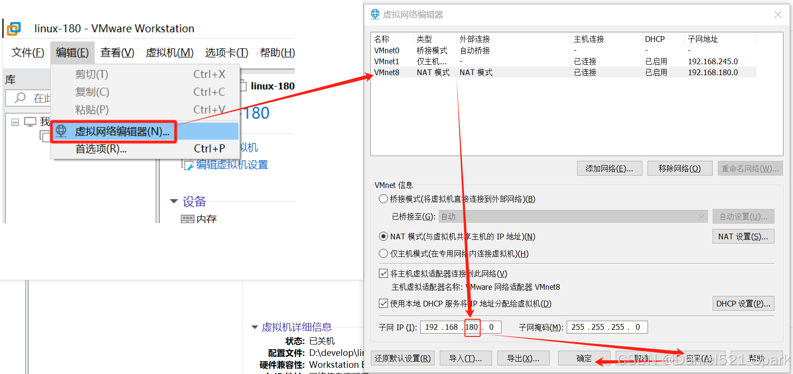Select the VMnet0 network row
Screen dimensions: 793x374
tap(563, 50)
